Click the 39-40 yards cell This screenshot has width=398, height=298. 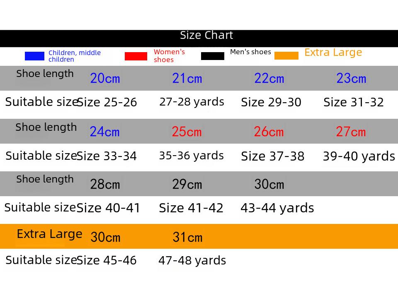359,156
